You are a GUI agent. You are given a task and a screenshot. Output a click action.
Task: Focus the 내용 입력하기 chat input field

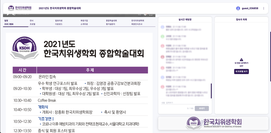185,103
